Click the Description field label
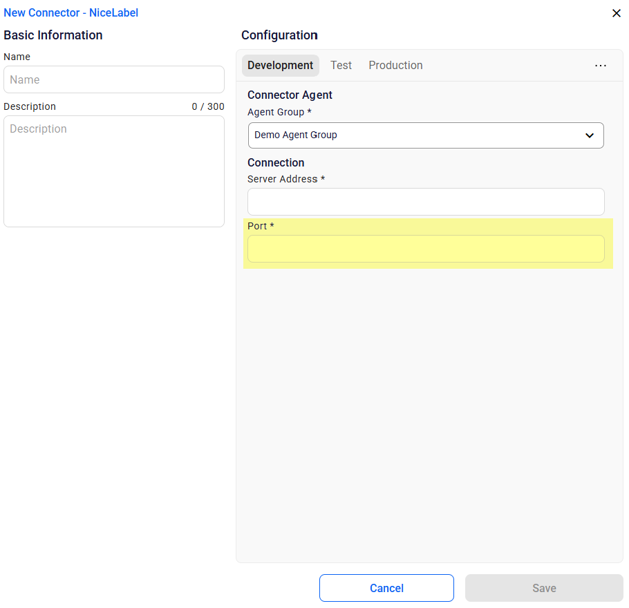This screenshot has height=608, width=629. (30, 106)
